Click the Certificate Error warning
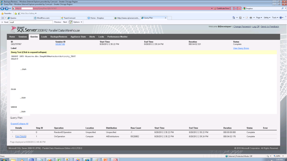 tap(222, 8)
